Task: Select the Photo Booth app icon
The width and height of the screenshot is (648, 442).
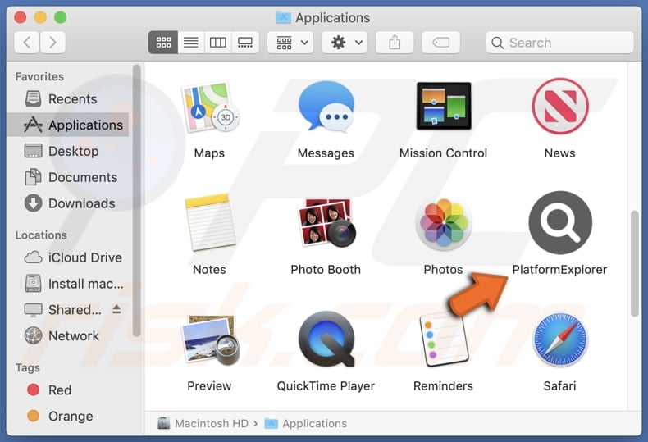Action: click(x=326, y=222)
